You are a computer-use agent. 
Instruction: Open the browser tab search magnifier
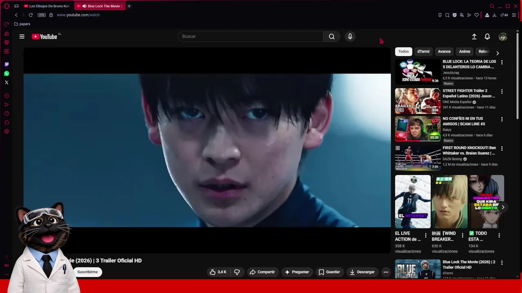(492, 6)
